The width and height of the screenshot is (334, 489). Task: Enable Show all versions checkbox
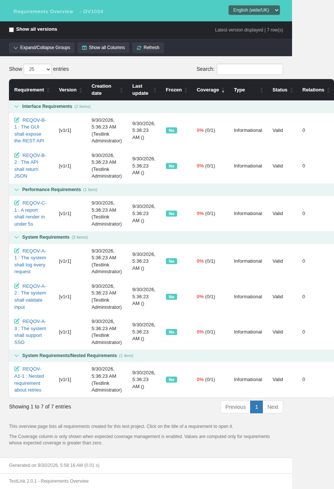pos(11,30)
